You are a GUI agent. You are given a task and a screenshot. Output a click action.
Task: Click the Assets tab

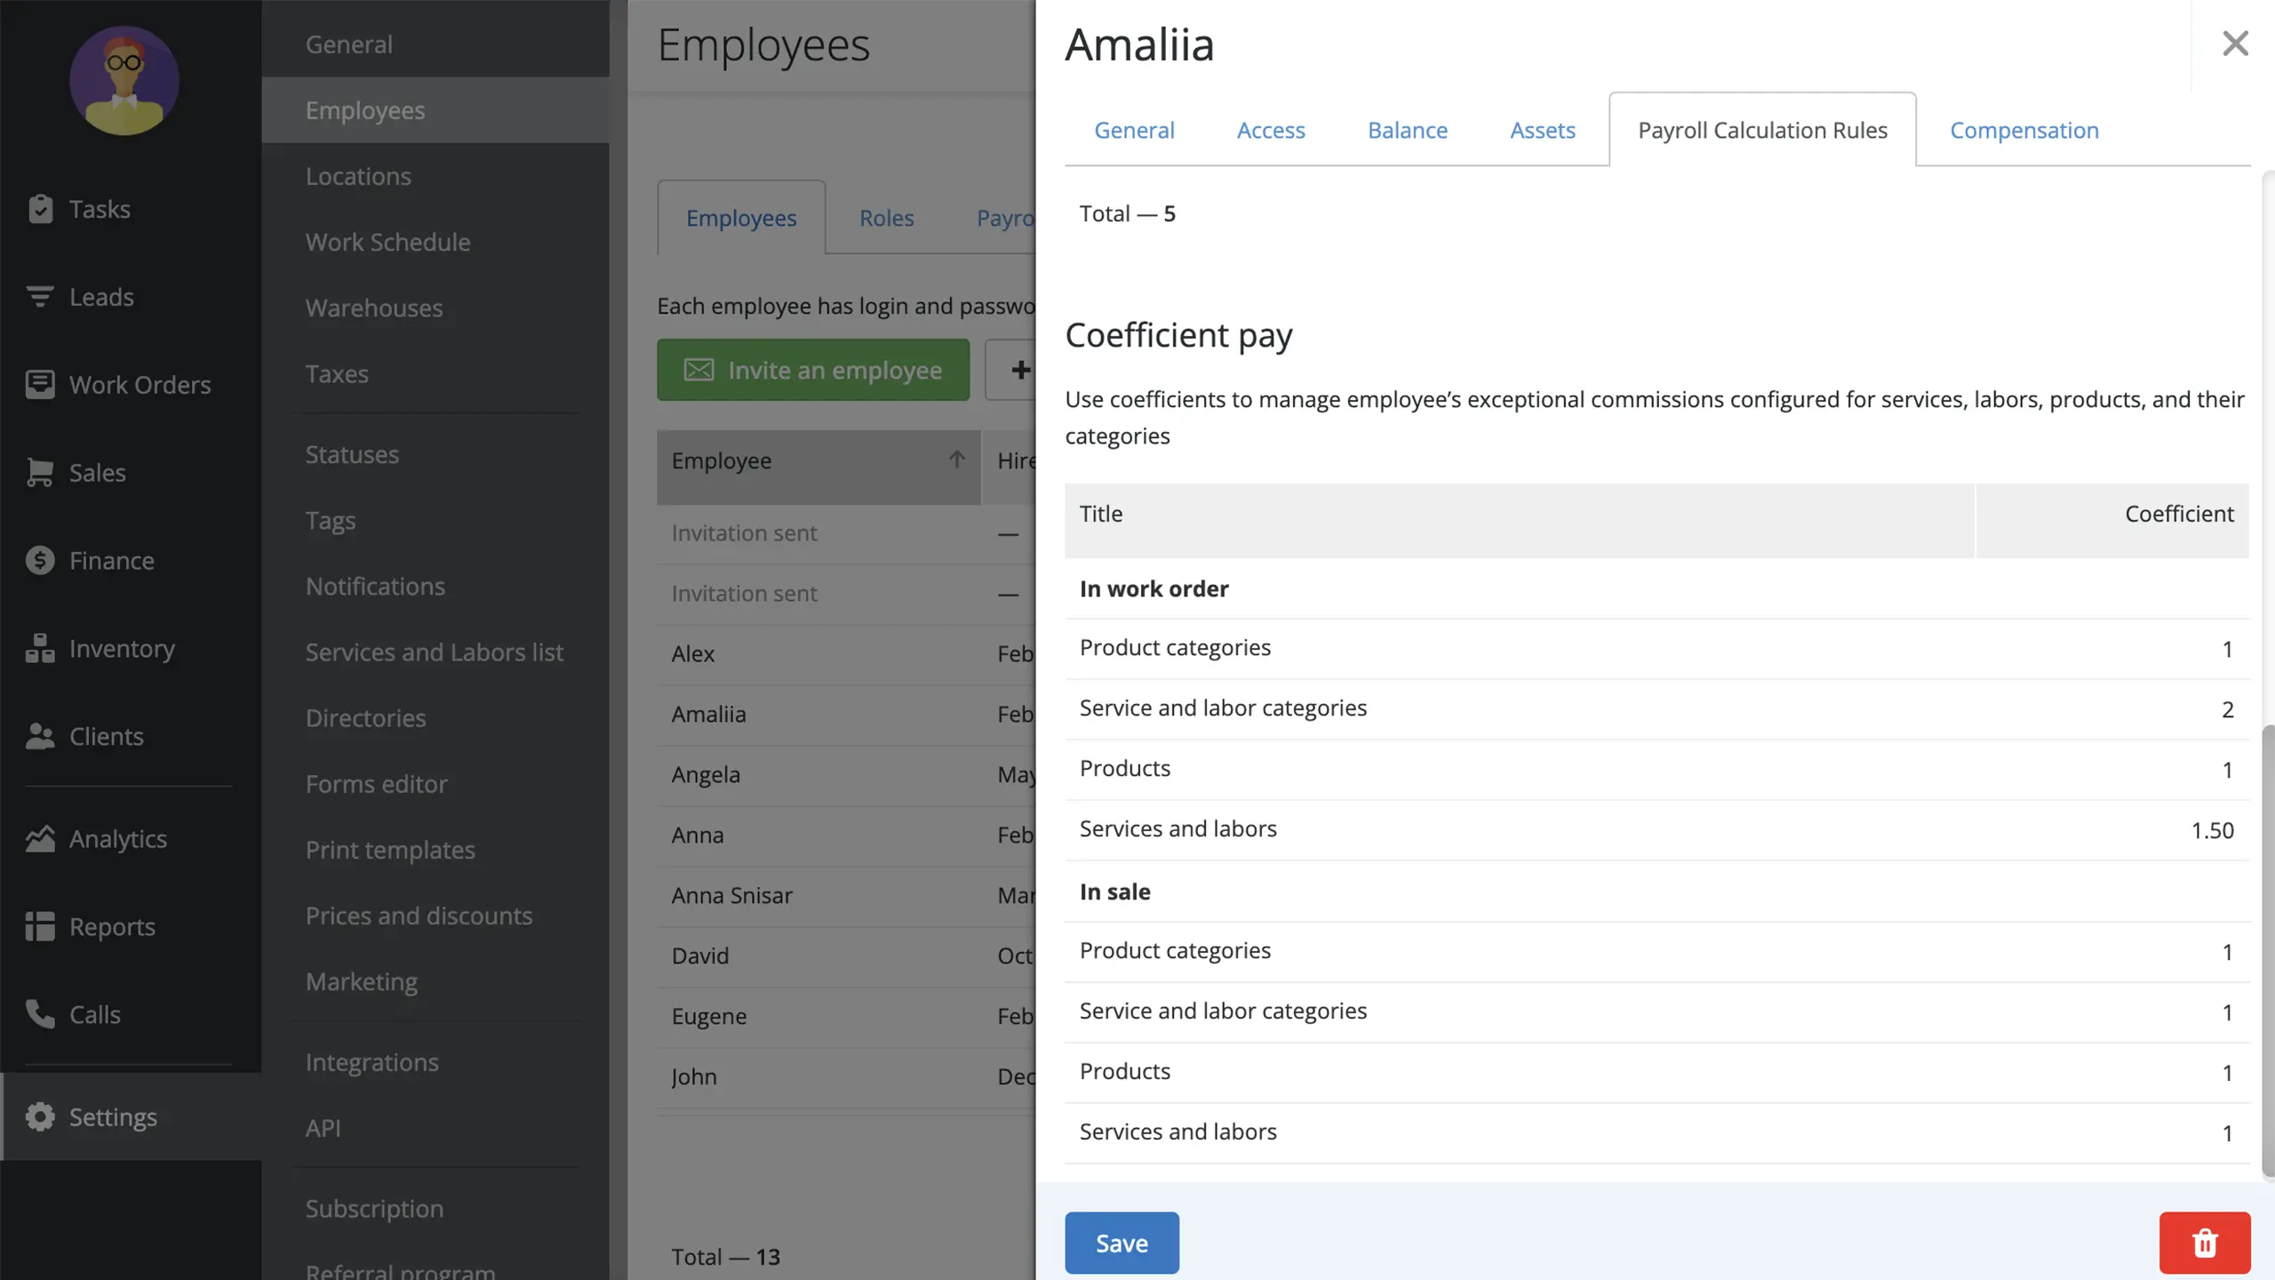[1542, 128]
